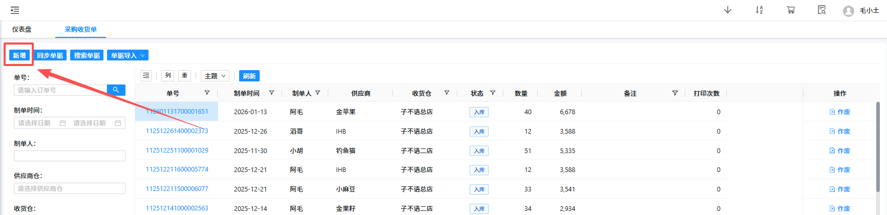Click the filter icon in 制单时间 column header
The width and height of the screenshot is (887, 215).
point(271,93)
